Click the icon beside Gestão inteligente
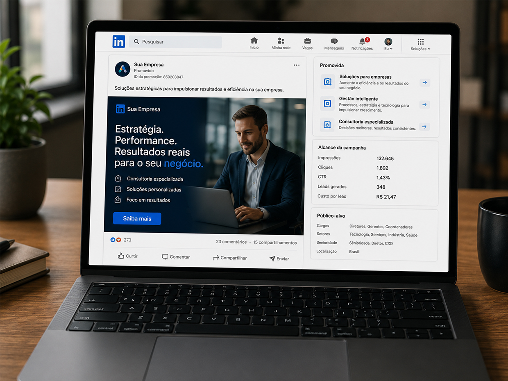The image size is (508, 381). [x=327, y=104]
